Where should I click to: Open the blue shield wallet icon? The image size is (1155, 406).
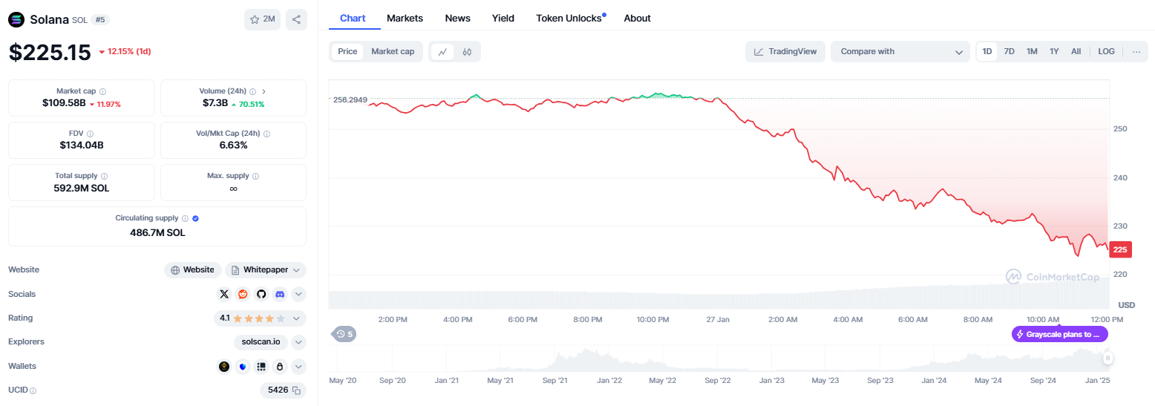[243, 366]
